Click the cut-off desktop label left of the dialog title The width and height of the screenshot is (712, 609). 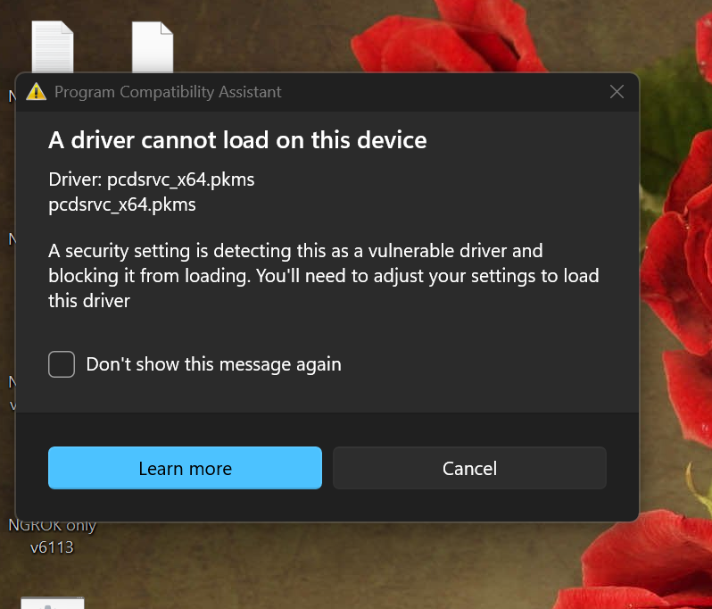[x=12, y=96]
